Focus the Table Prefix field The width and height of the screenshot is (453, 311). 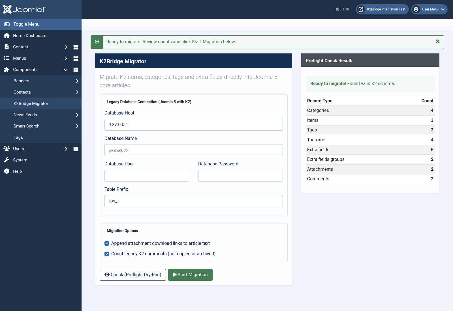(194, 201)
